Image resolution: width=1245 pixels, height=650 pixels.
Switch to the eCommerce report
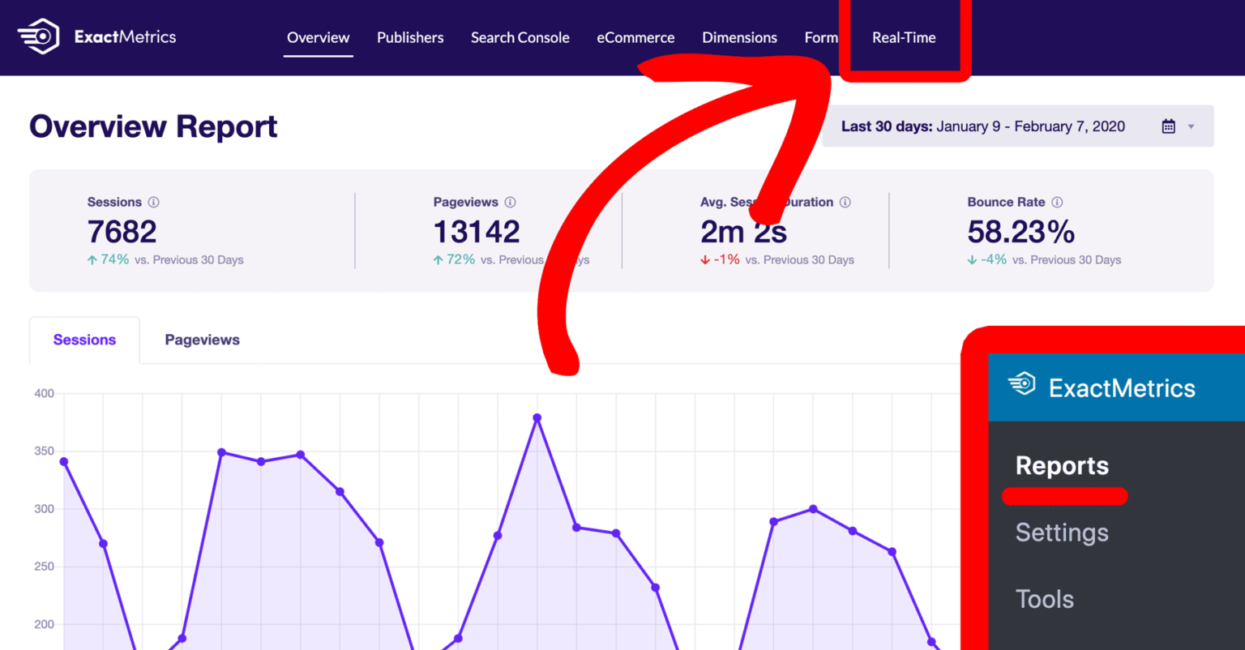coord(635,37)
